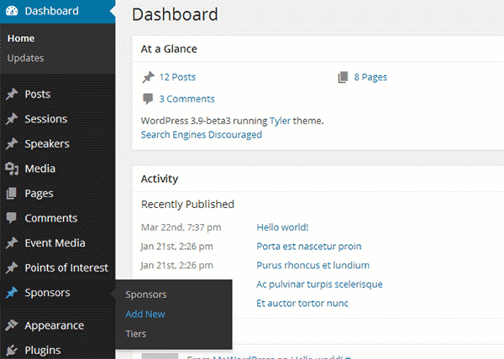Open Updates submenu item
Viewport: 504px width, 359px height.
click(25, 58)
